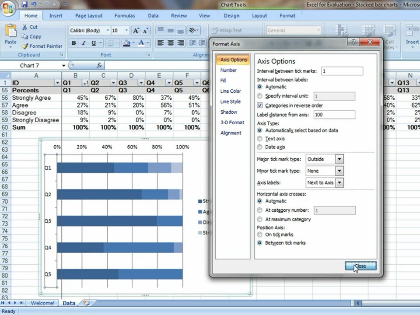Image resolution: width=420 pixels, height=315 pixels.
Task: Position the axis On tick marks
Action: [x=259, y=234]
